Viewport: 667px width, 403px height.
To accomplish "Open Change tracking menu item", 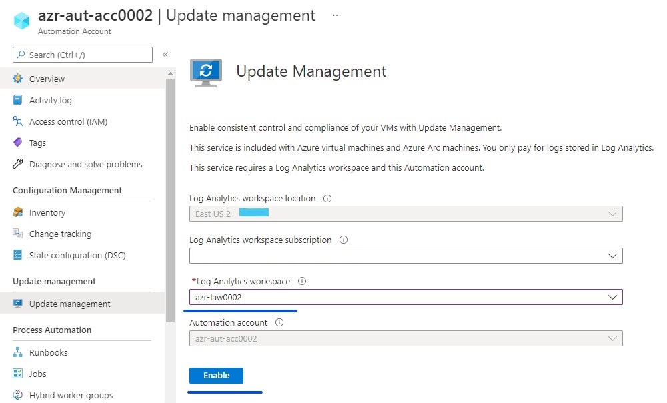I will (60, 234).
